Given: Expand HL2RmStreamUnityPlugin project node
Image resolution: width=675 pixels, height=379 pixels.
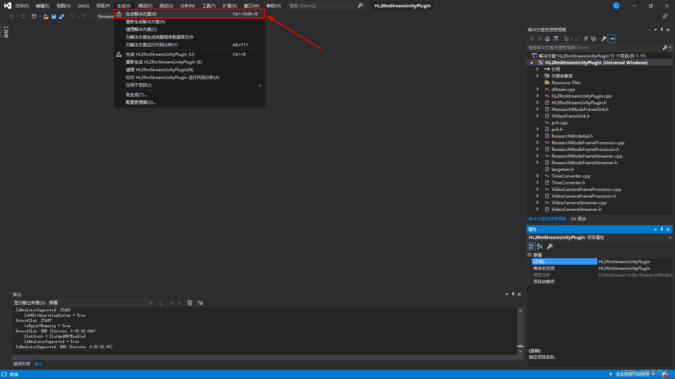Looking at the screenshot, I should pos(532,62).
